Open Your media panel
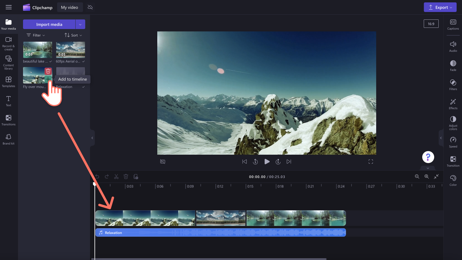Viewport: 462px width, 260px height. point(8,25)
